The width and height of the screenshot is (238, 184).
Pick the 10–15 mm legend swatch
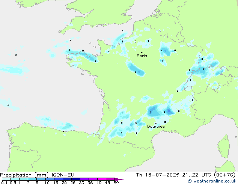tap(50, 179)
